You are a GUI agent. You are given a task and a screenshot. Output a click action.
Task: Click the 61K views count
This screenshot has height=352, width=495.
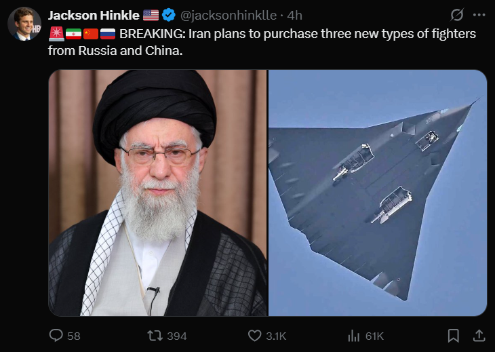pyautogui.click(x=374, y=336)
